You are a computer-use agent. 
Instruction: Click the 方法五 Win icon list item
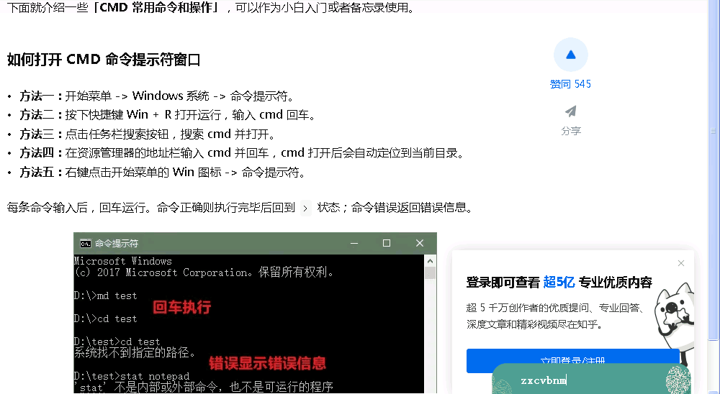click(163, 173)
